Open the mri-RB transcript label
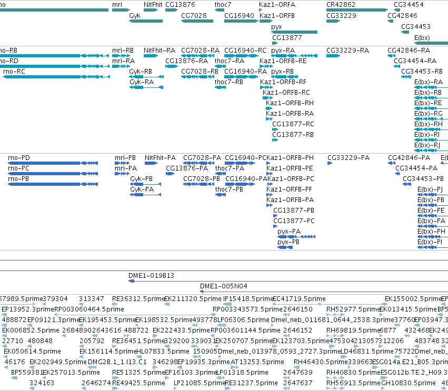 click(x=123, y=51)
